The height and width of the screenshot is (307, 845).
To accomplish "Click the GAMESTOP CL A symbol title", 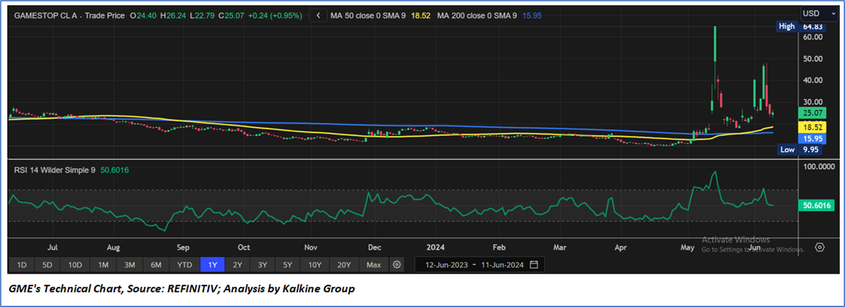I will (x=70, y=16).
